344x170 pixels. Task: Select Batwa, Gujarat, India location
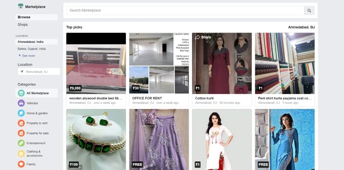pyautogui.click(x=32, y=49)
